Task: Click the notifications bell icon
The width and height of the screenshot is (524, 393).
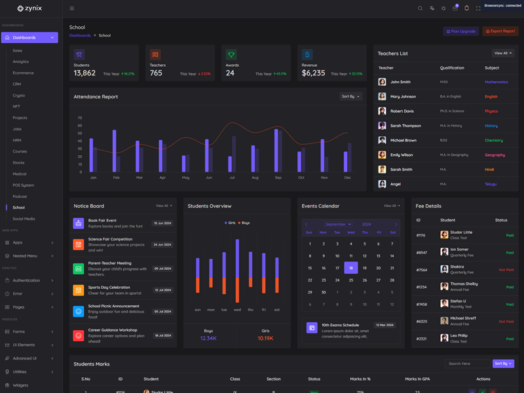Action: (x=466, y=9)
